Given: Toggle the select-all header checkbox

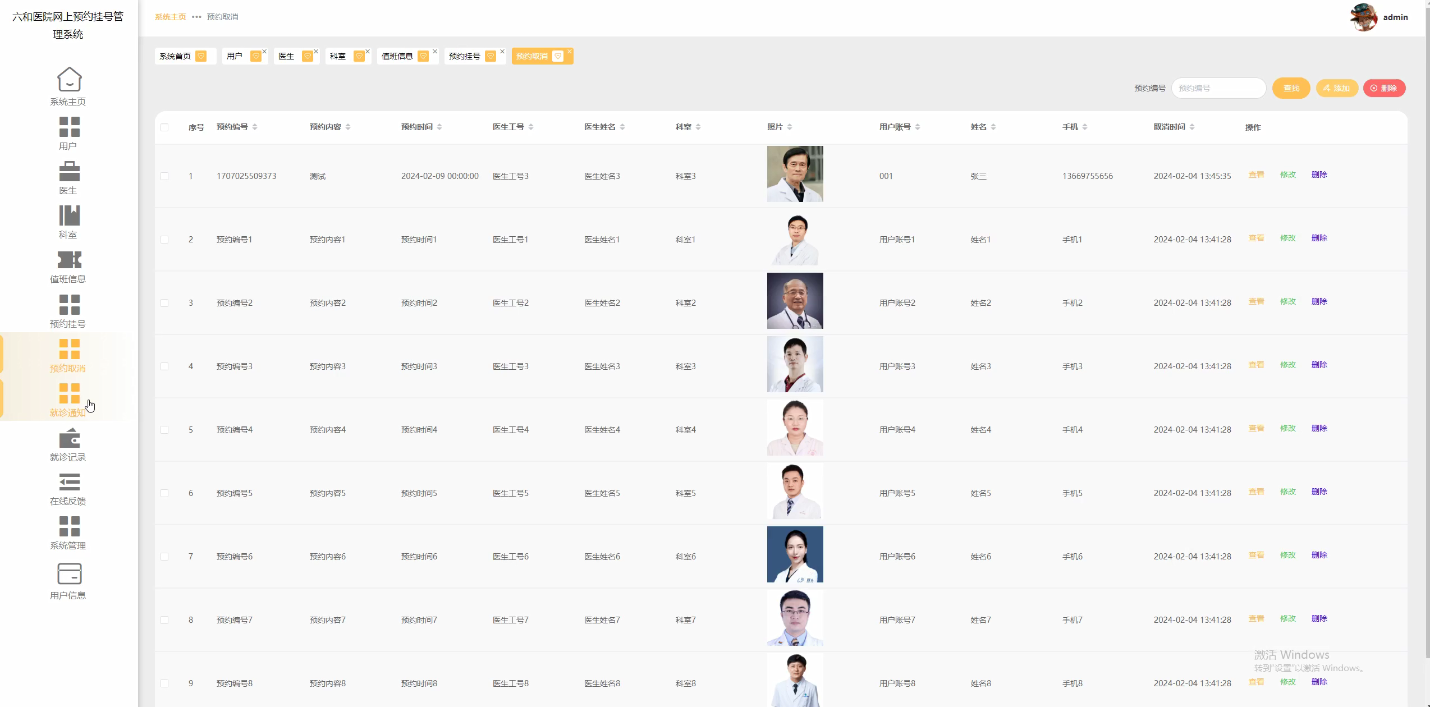Looking at the screenshot, I should coord(164,127).
